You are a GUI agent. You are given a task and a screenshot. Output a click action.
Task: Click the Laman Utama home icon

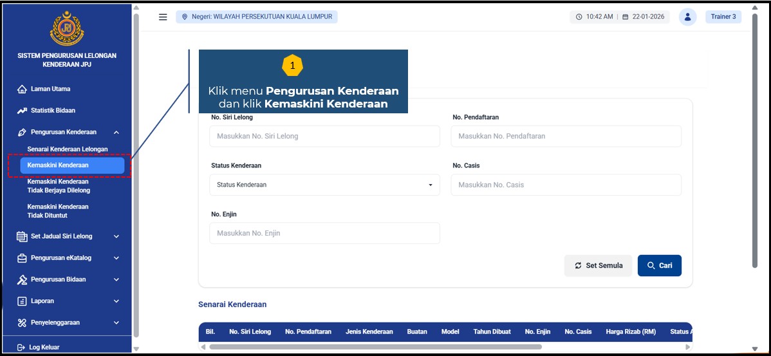22,89
